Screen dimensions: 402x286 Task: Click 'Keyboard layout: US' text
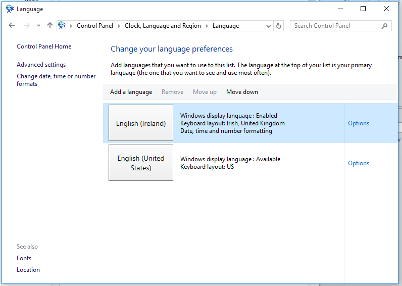pos(207,167)
